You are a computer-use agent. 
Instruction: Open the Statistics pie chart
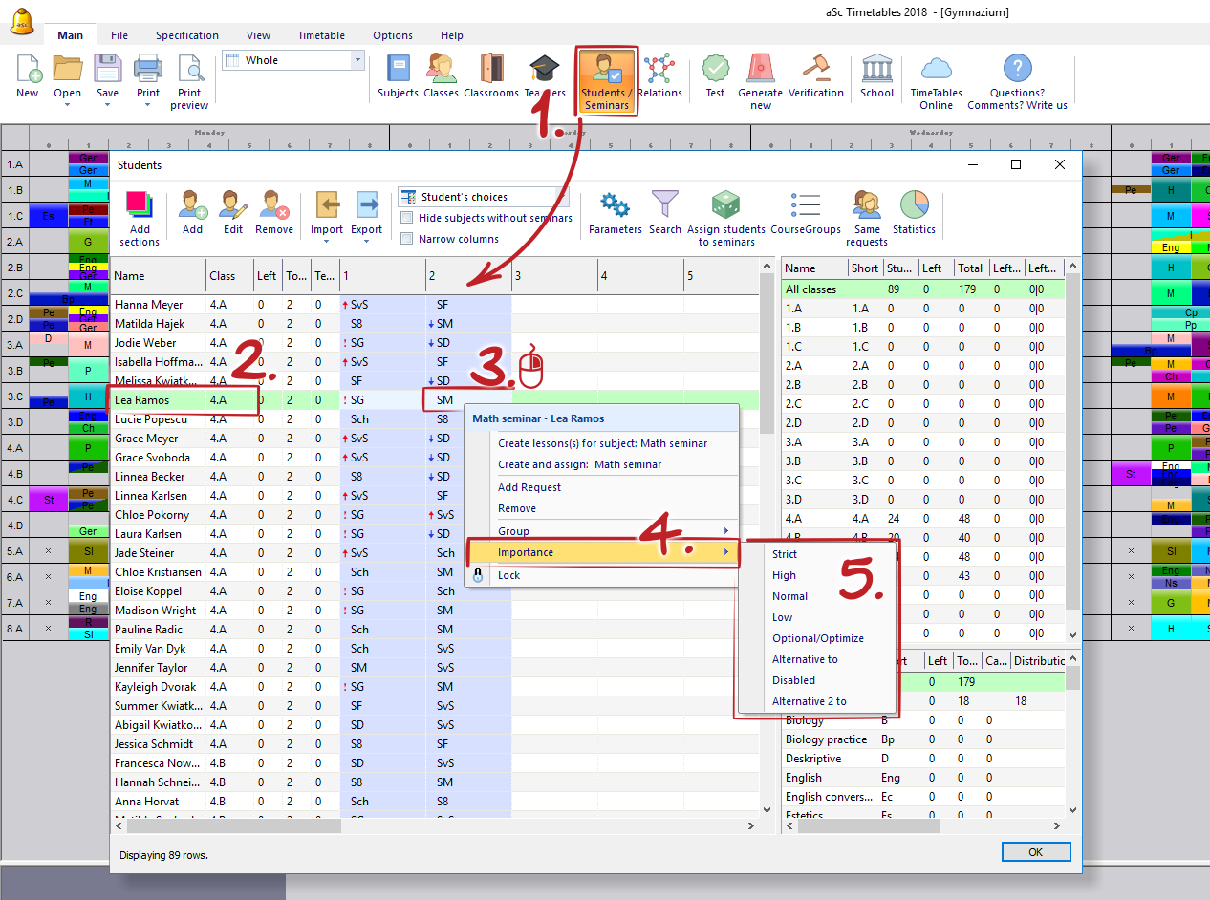pos(914,212)
